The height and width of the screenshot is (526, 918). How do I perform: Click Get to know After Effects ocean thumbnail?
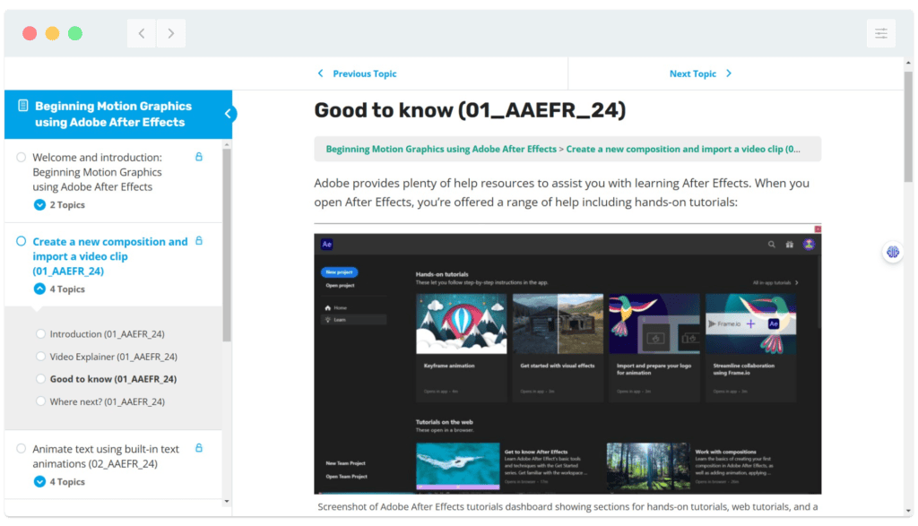[x=458, y=466]
